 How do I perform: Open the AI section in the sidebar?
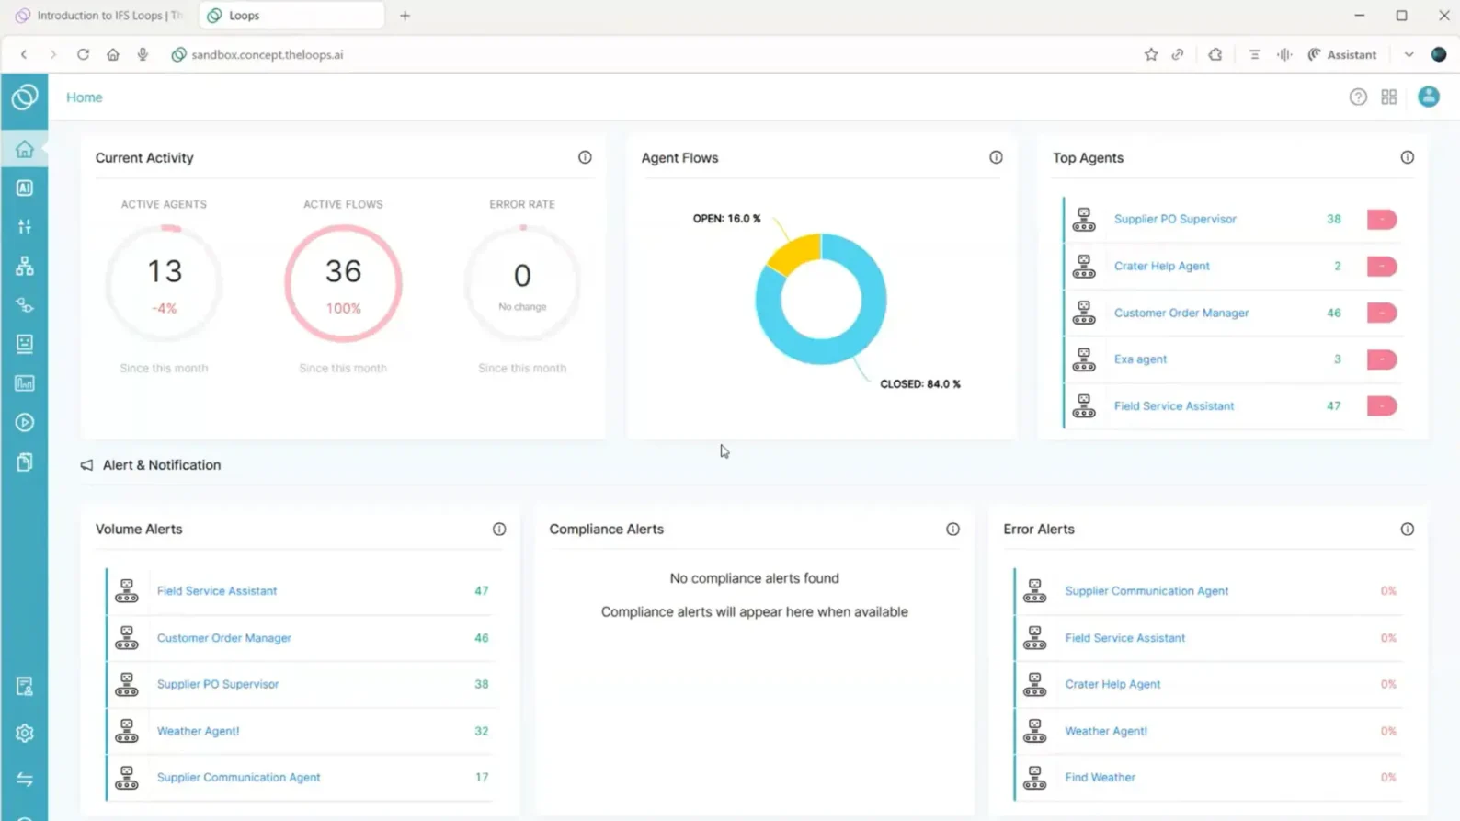tap(25, 188)
